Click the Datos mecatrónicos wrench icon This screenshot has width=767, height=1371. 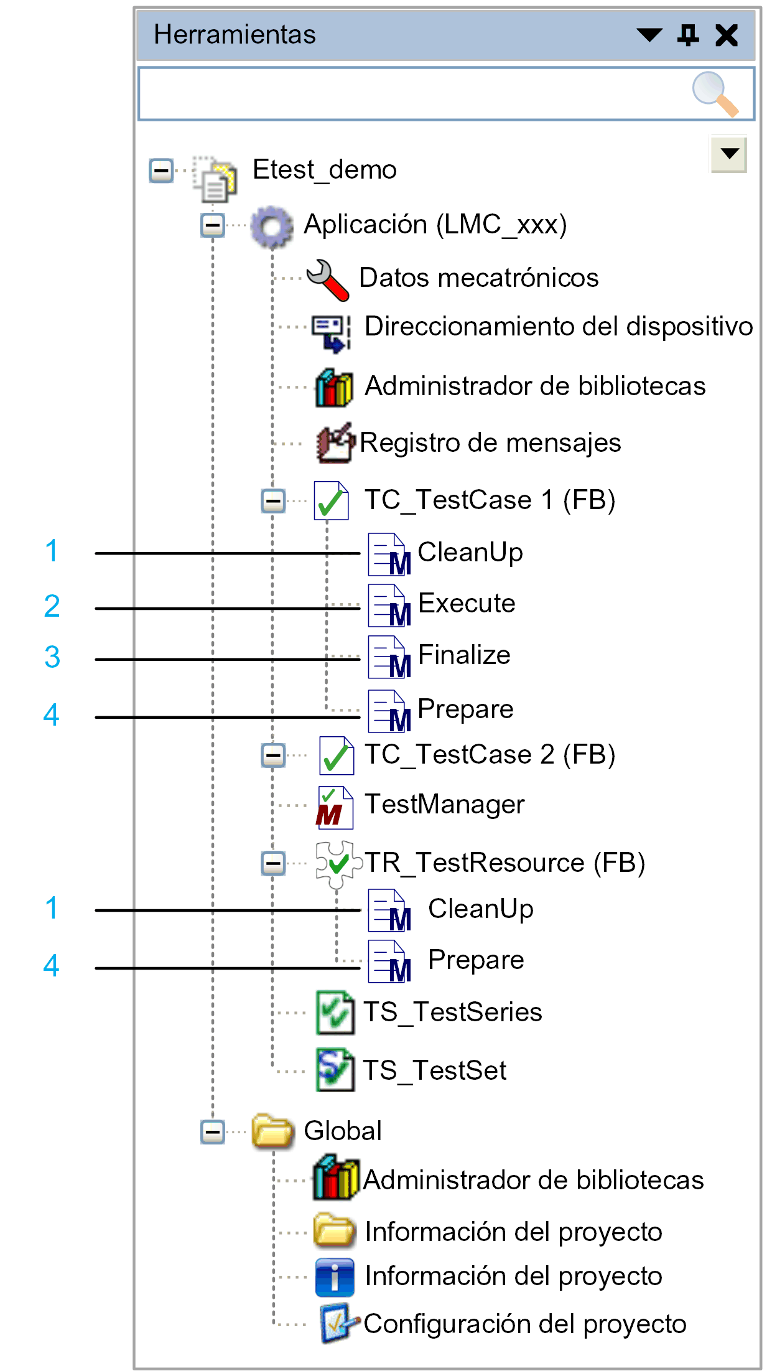pos(328,279)
